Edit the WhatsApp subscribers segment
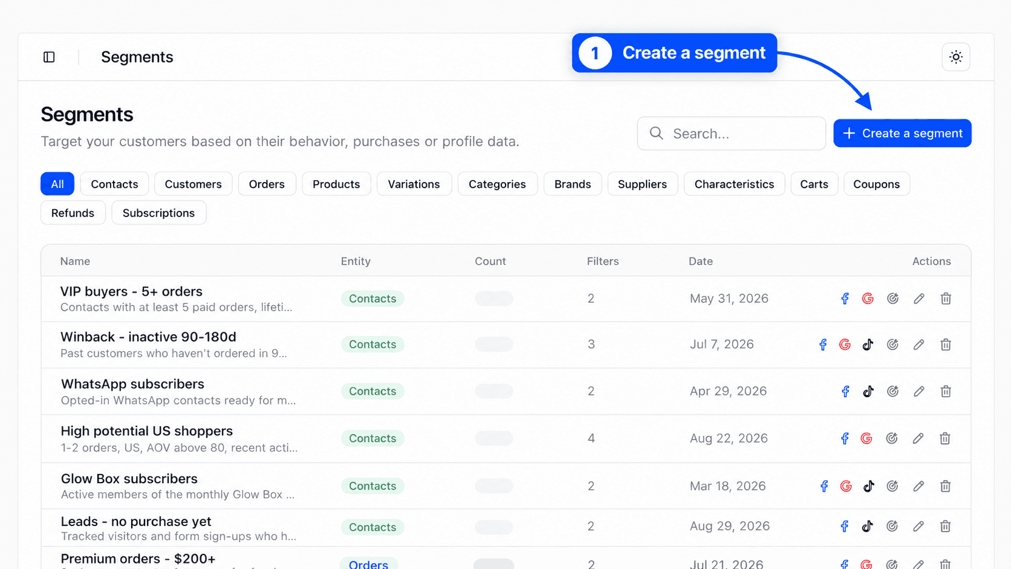The height and width of the screenshot is (569, 1011). [919, 391]
